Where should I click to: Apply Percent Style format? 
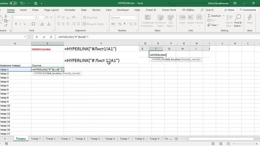click(120, 24)
